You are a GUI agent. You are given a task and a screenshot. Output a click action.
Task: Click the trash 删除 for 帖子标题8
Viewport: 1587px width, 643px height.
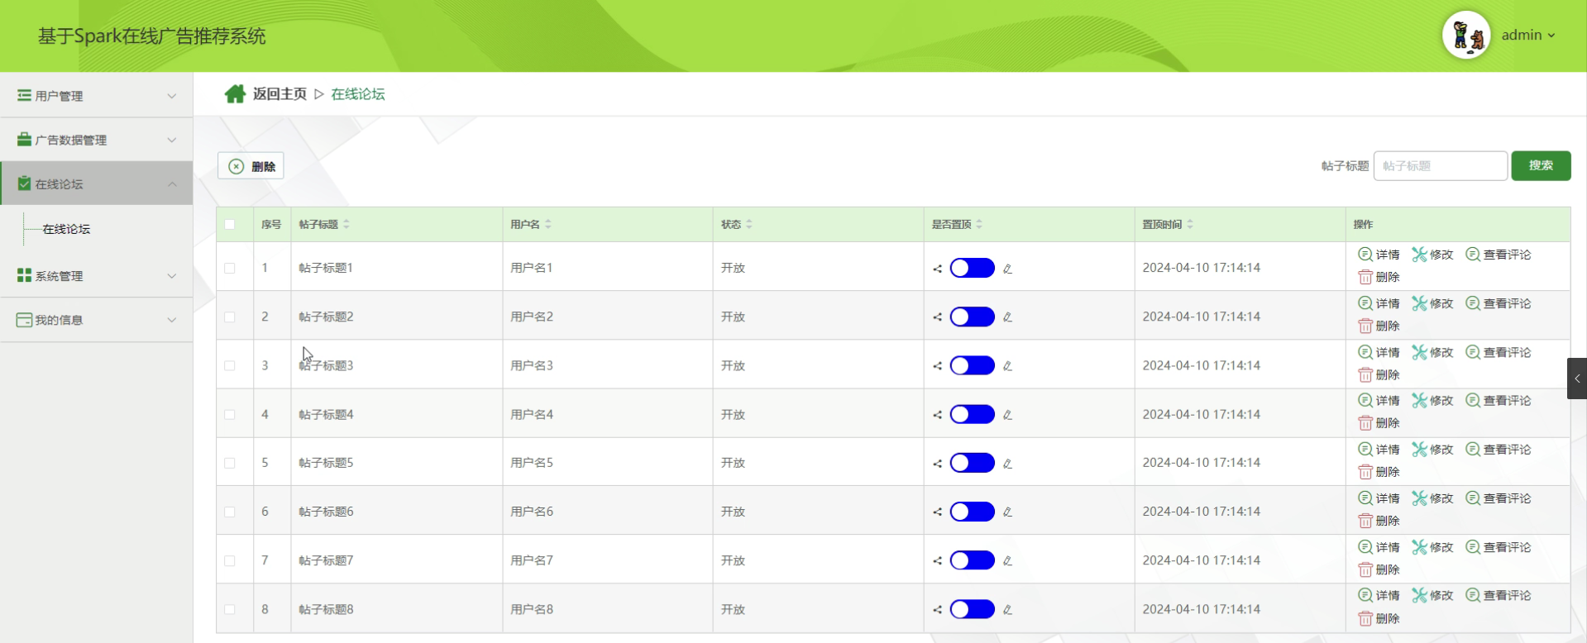click(1379, 618)
